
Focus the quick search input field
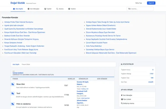tap(140, 9)
